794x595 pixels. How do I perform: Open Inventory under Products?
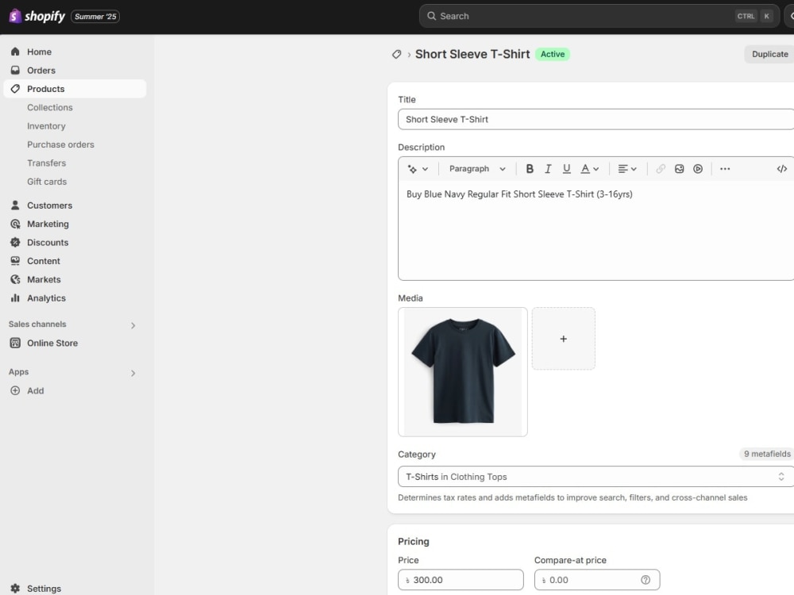46,126
